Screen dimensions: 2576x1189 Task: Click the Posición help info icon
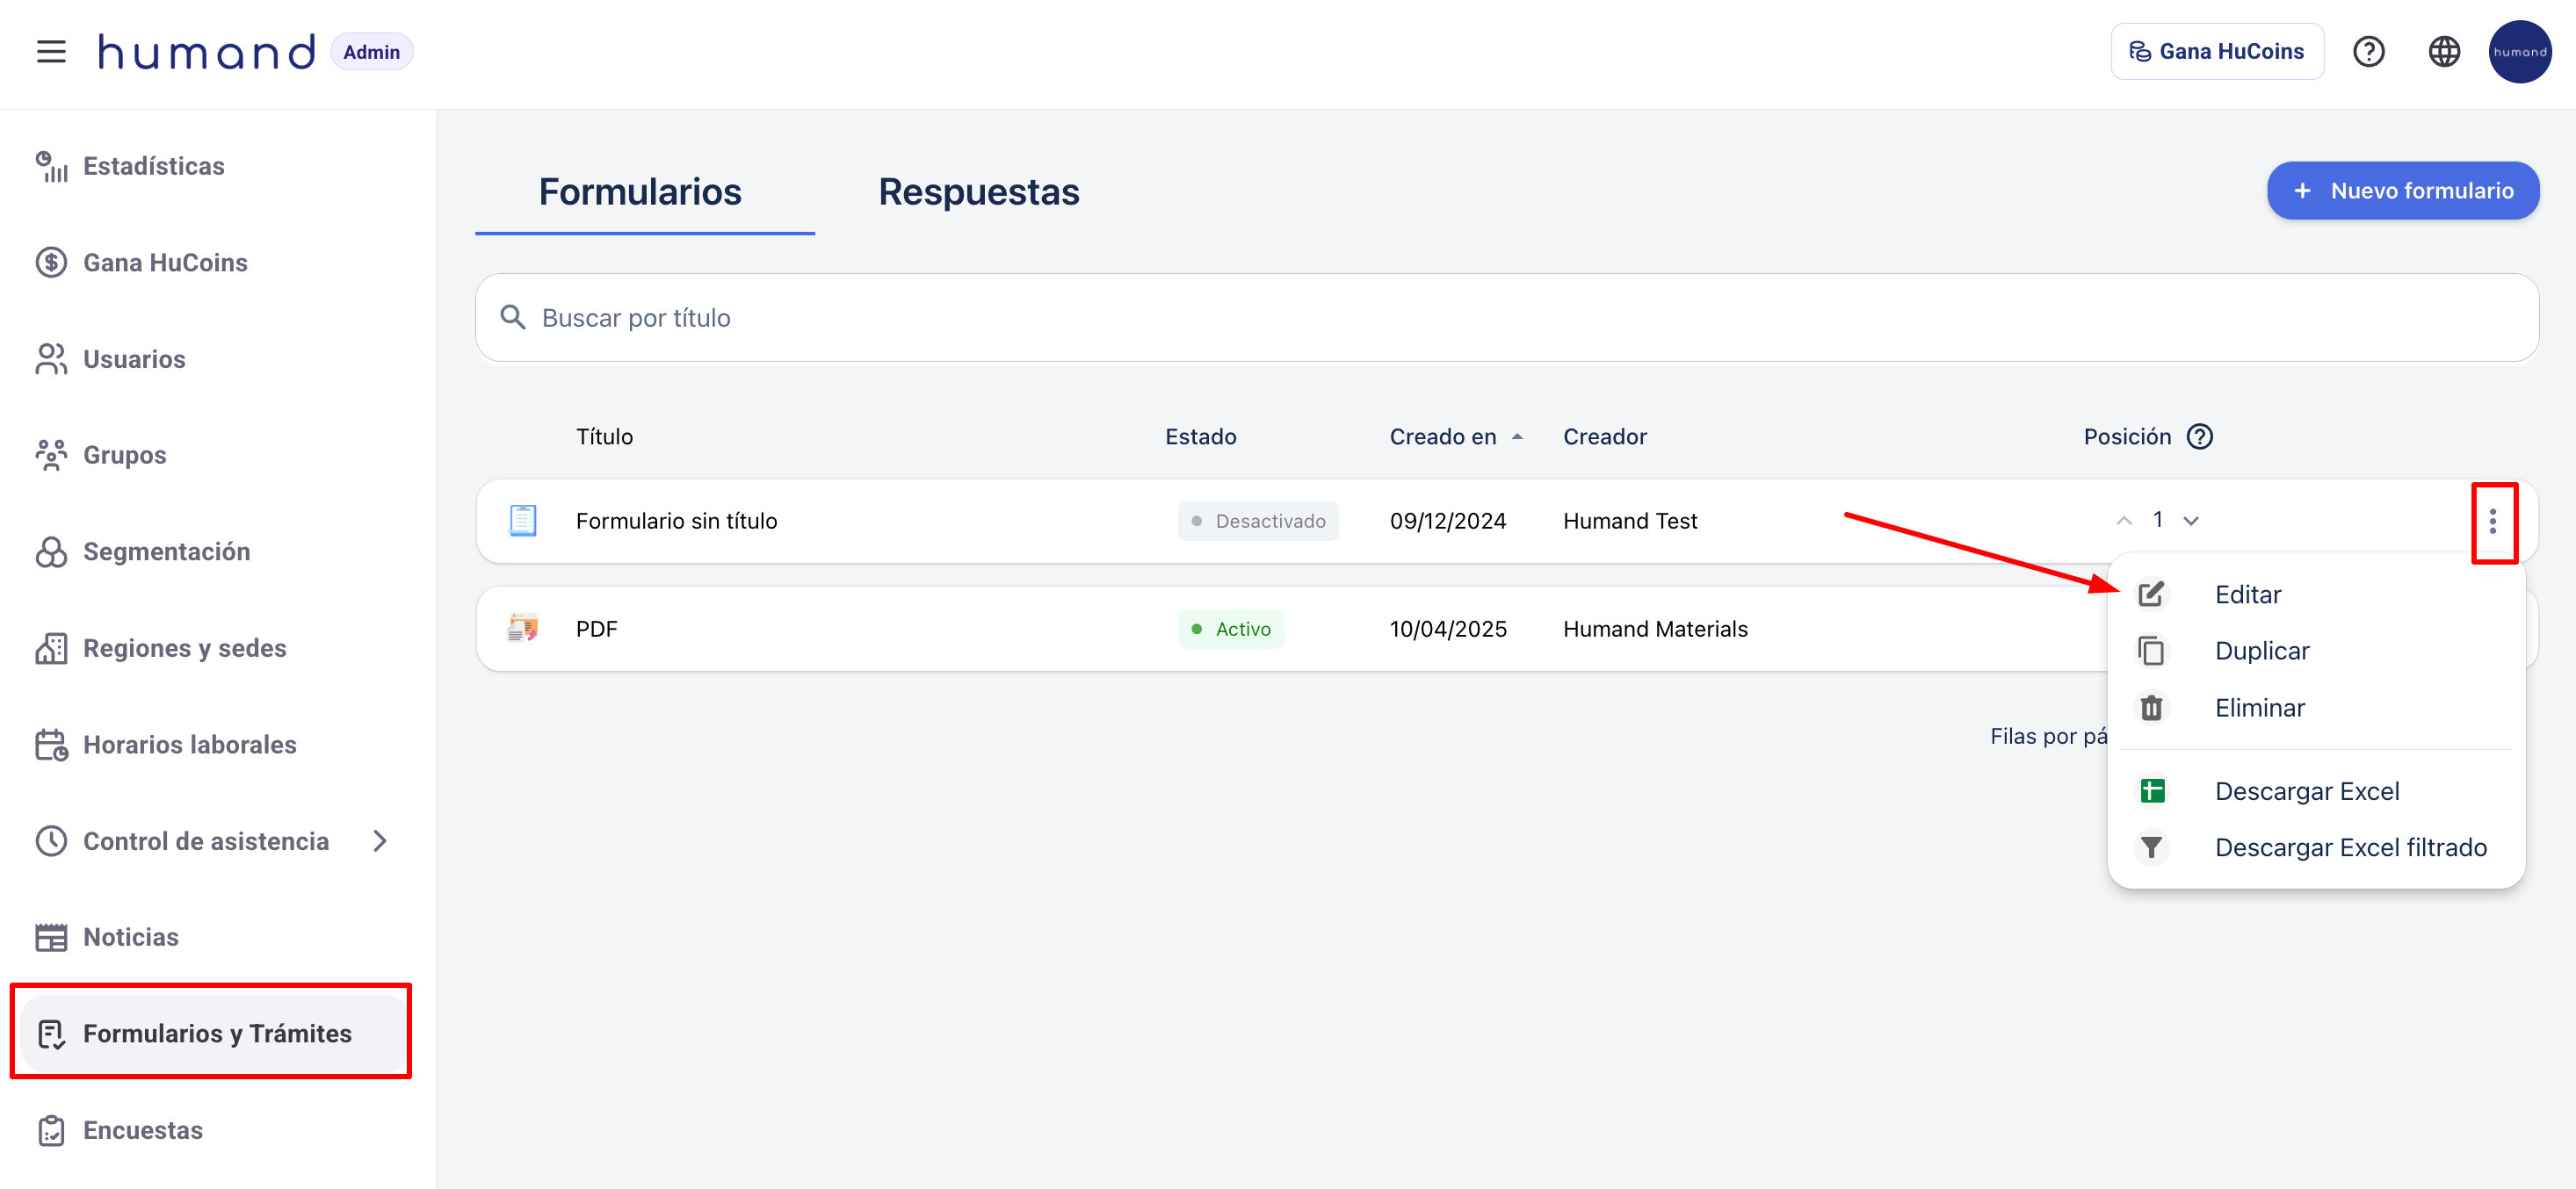pyautogui.click(x=2199, y=436)
